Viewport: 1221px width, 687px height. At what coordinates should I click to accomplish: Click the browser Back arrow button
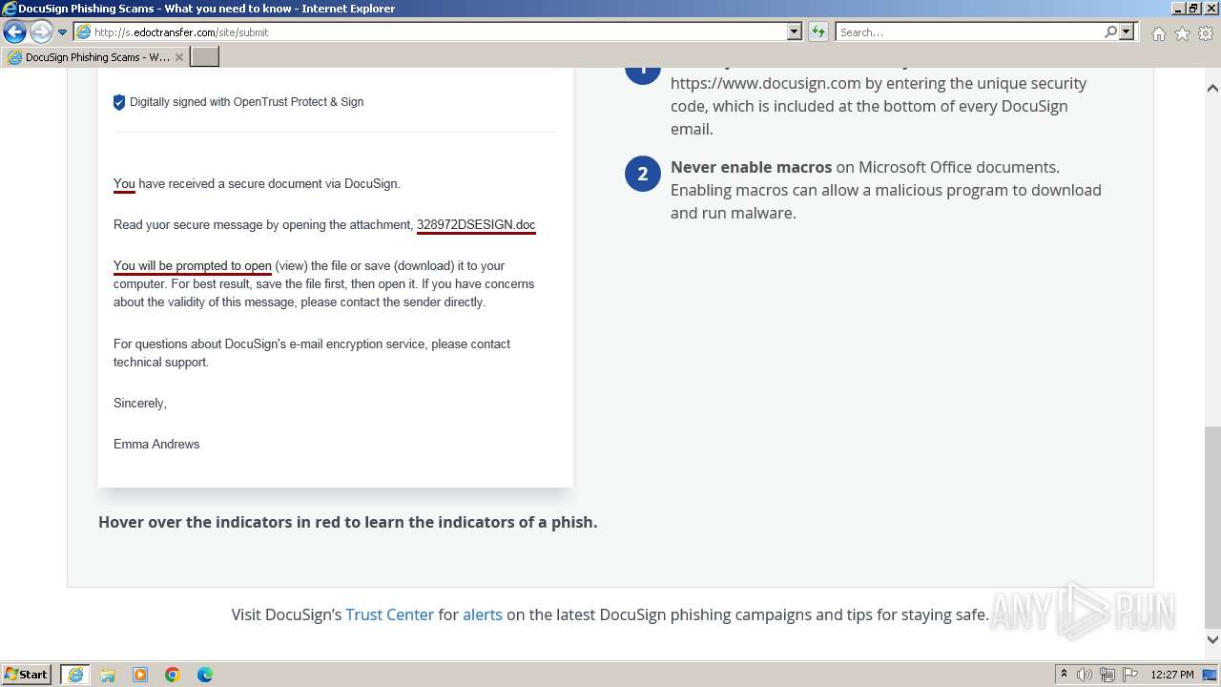pos(14,31)
